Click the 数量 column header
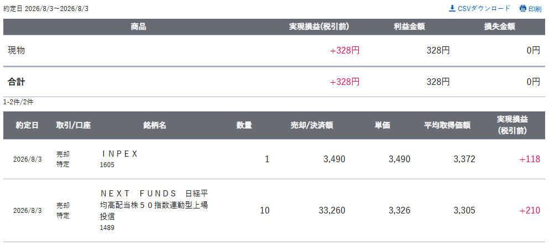The height and width of the screenshot is (246, 549). point(244,125)
